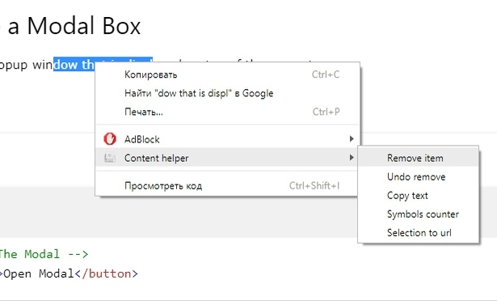Pick Copy text from the submenu

(418, 196)
